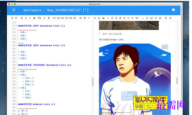192x115 pixels.
Task: Apply italic formatting
Action: [x=30, y=18]
